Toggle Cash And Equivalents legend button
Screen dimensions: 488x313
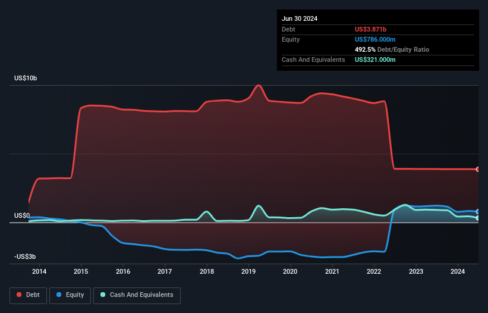[x=137, y=295]
